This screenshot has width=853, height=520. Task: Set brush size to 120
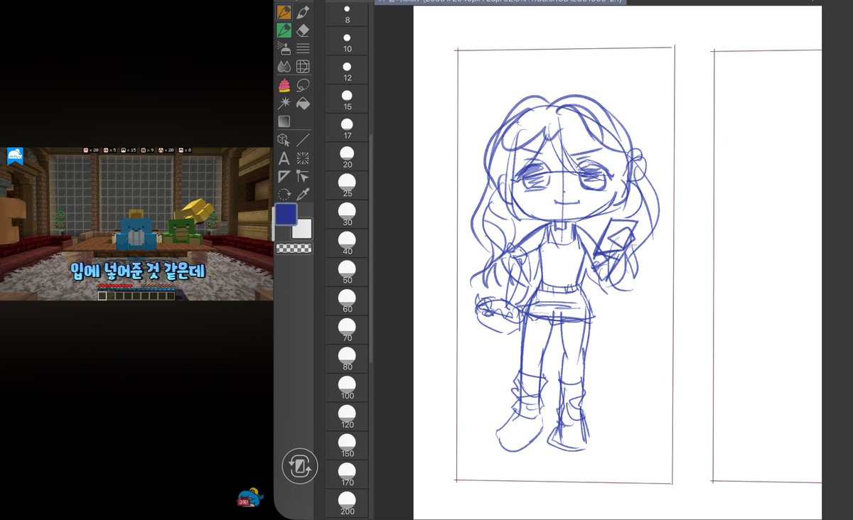[347, 417]
